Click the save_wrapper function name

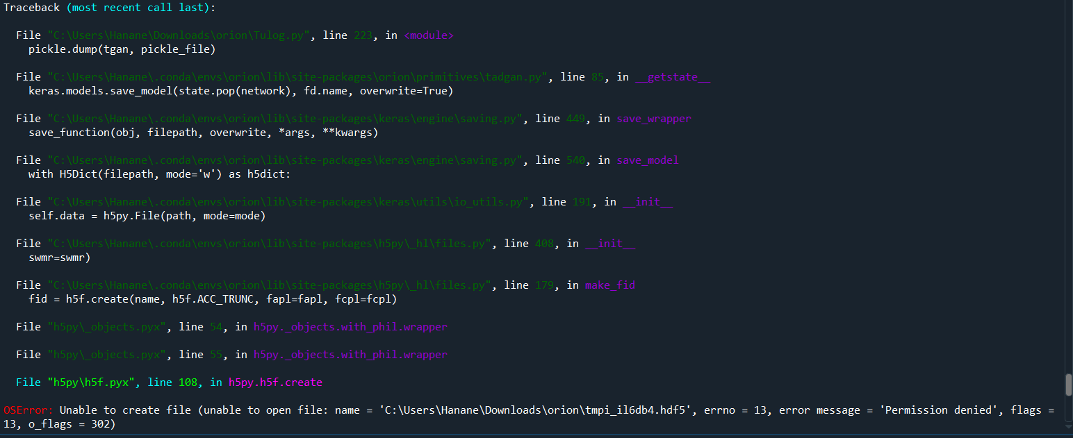(x=653, y=118)
